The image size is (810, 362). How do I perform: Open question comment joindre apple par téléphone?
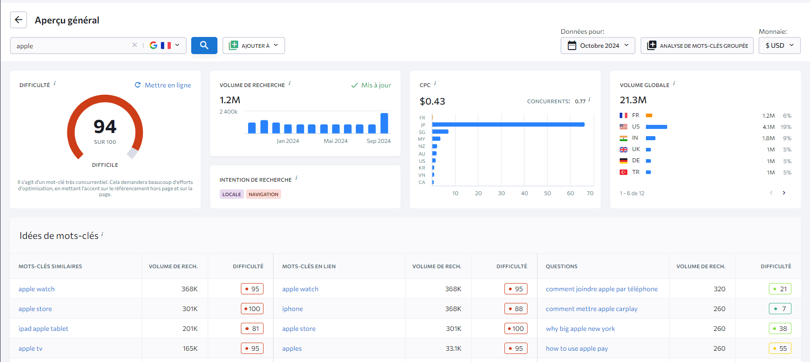[602, 289]
